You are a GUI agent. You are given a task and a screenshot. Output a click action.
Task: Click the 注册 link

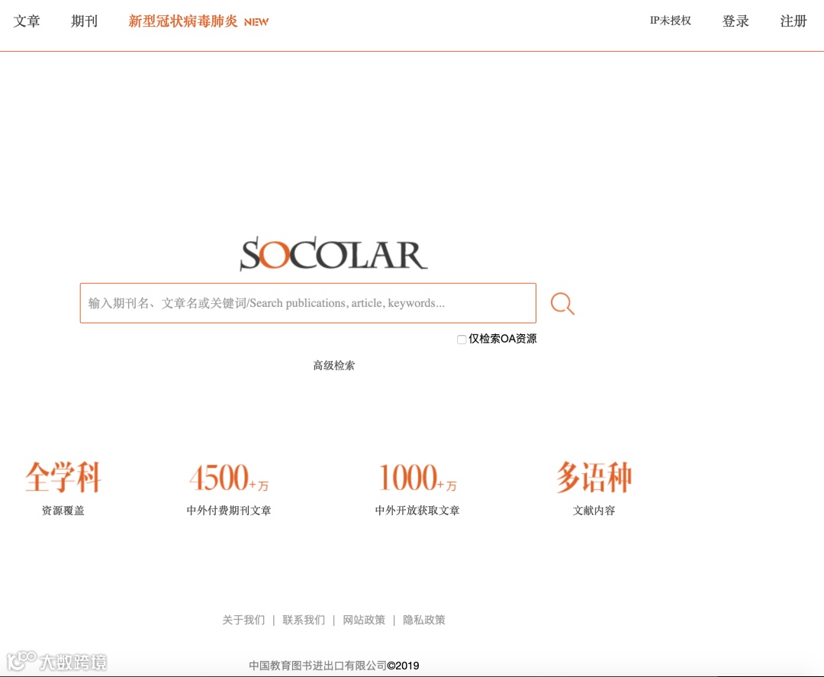793,21
